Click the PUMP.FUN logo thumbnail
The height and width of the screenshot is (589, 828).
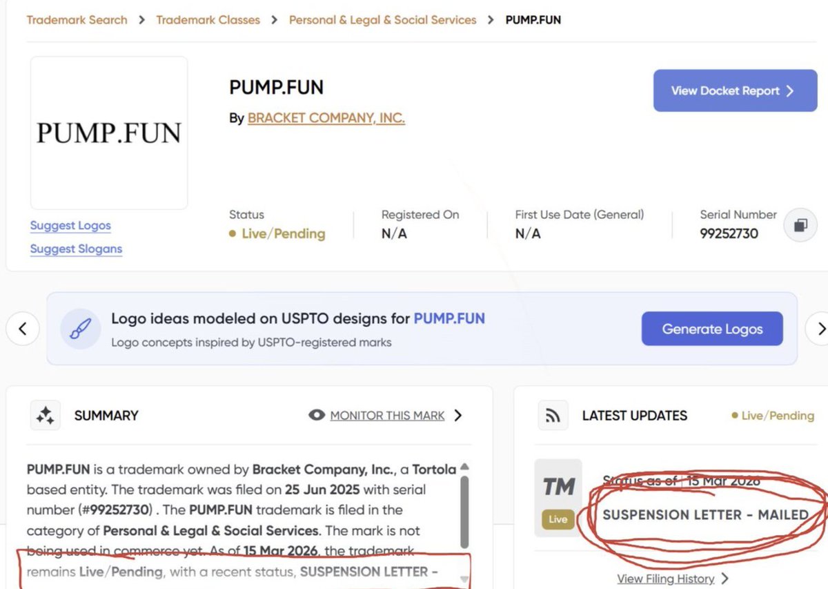tap(109, 133)
